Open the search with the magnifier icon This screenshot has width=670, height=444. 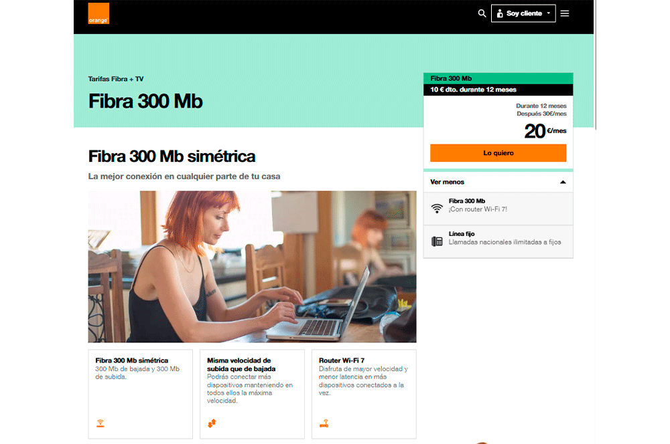click(482, 13)
